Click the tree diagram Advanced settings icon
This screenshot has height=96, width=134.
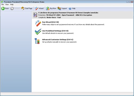(37, 41)
